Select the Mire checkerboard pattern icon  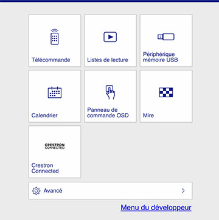(x=166, y=92)
